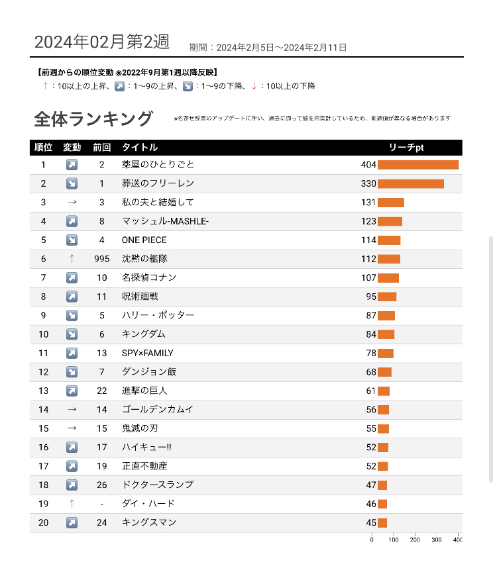Click the up-arrow icon beside 薬屋のひとりごと
Screen dimensions: 497x572
tap(72, 165)
